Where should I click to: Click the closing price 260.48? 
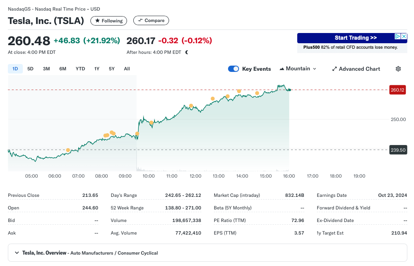pos(29,41)
